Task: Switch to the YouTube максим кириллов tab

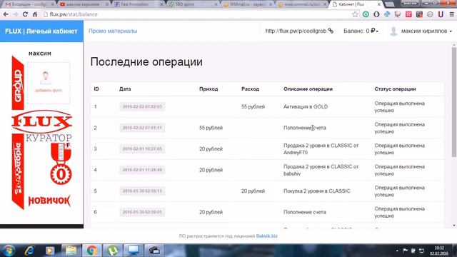Action: 84,4
